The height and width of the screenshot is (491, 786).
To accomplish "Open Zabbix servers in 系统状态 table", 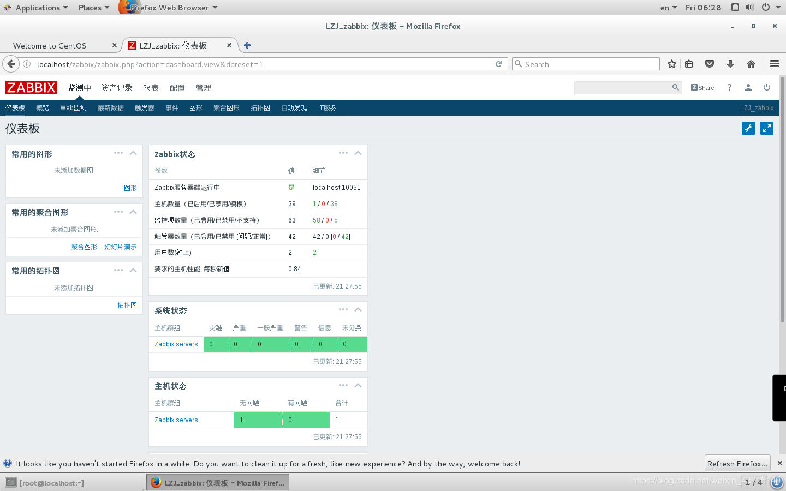I will tap(176, 344).
